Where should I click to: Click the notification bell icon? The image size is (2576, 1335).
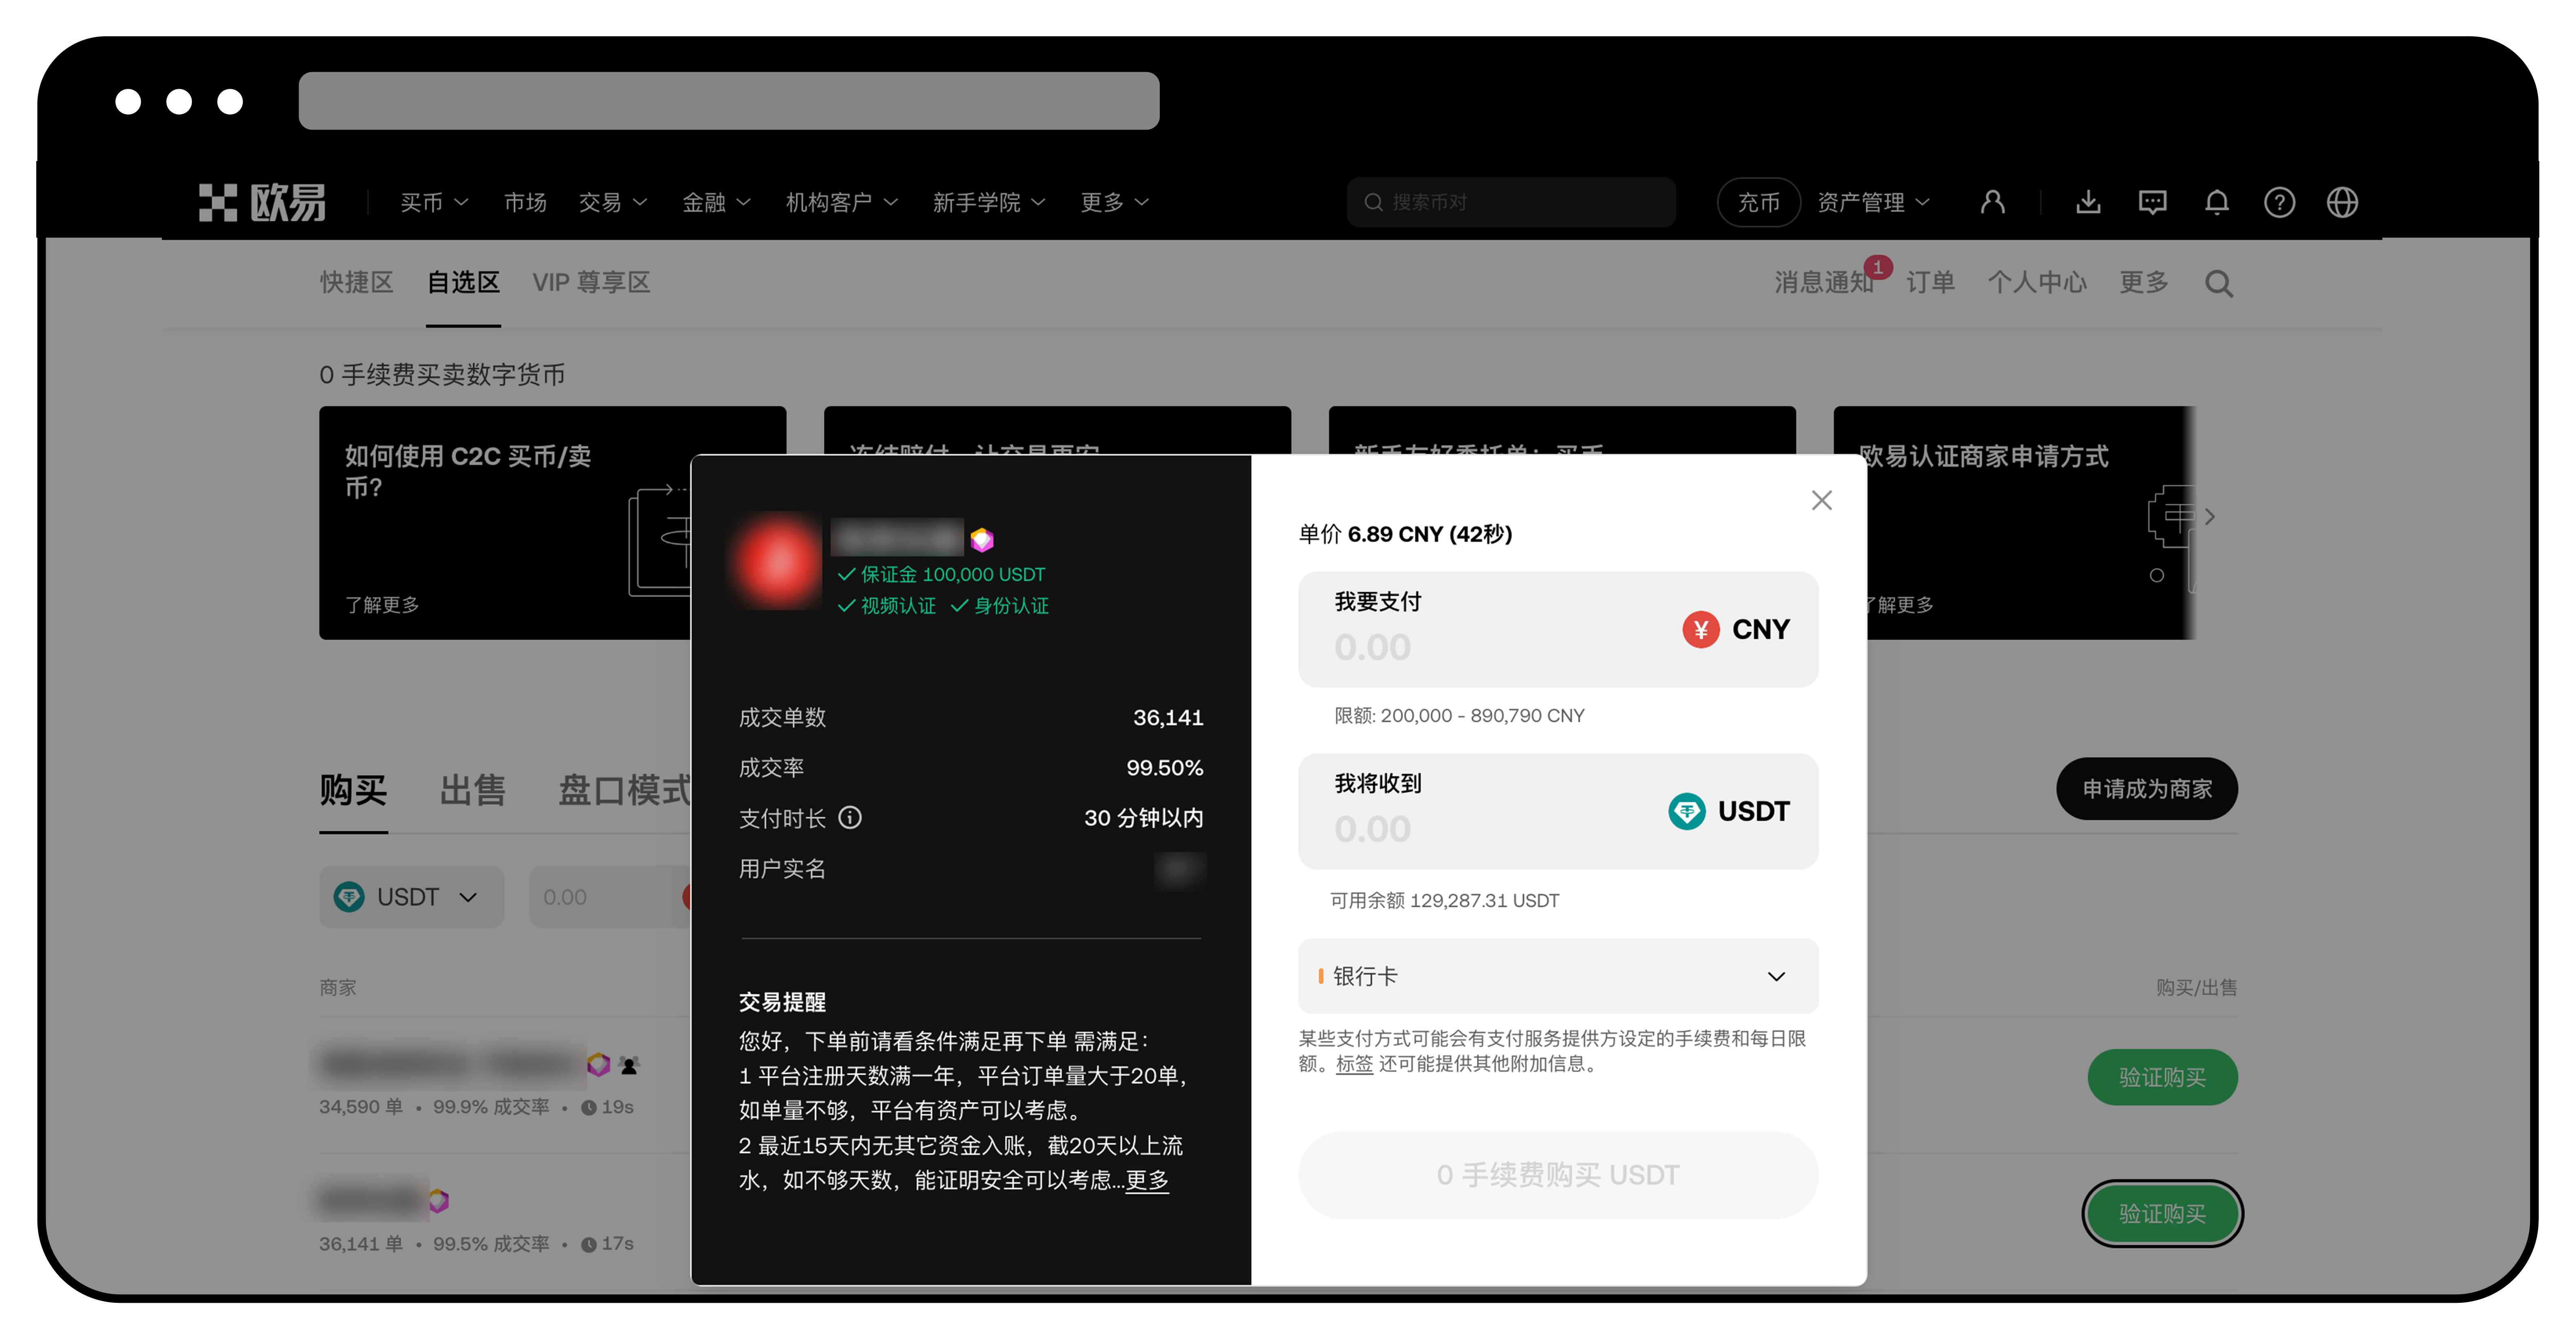pyautogui.click(x=2216, y=202)
